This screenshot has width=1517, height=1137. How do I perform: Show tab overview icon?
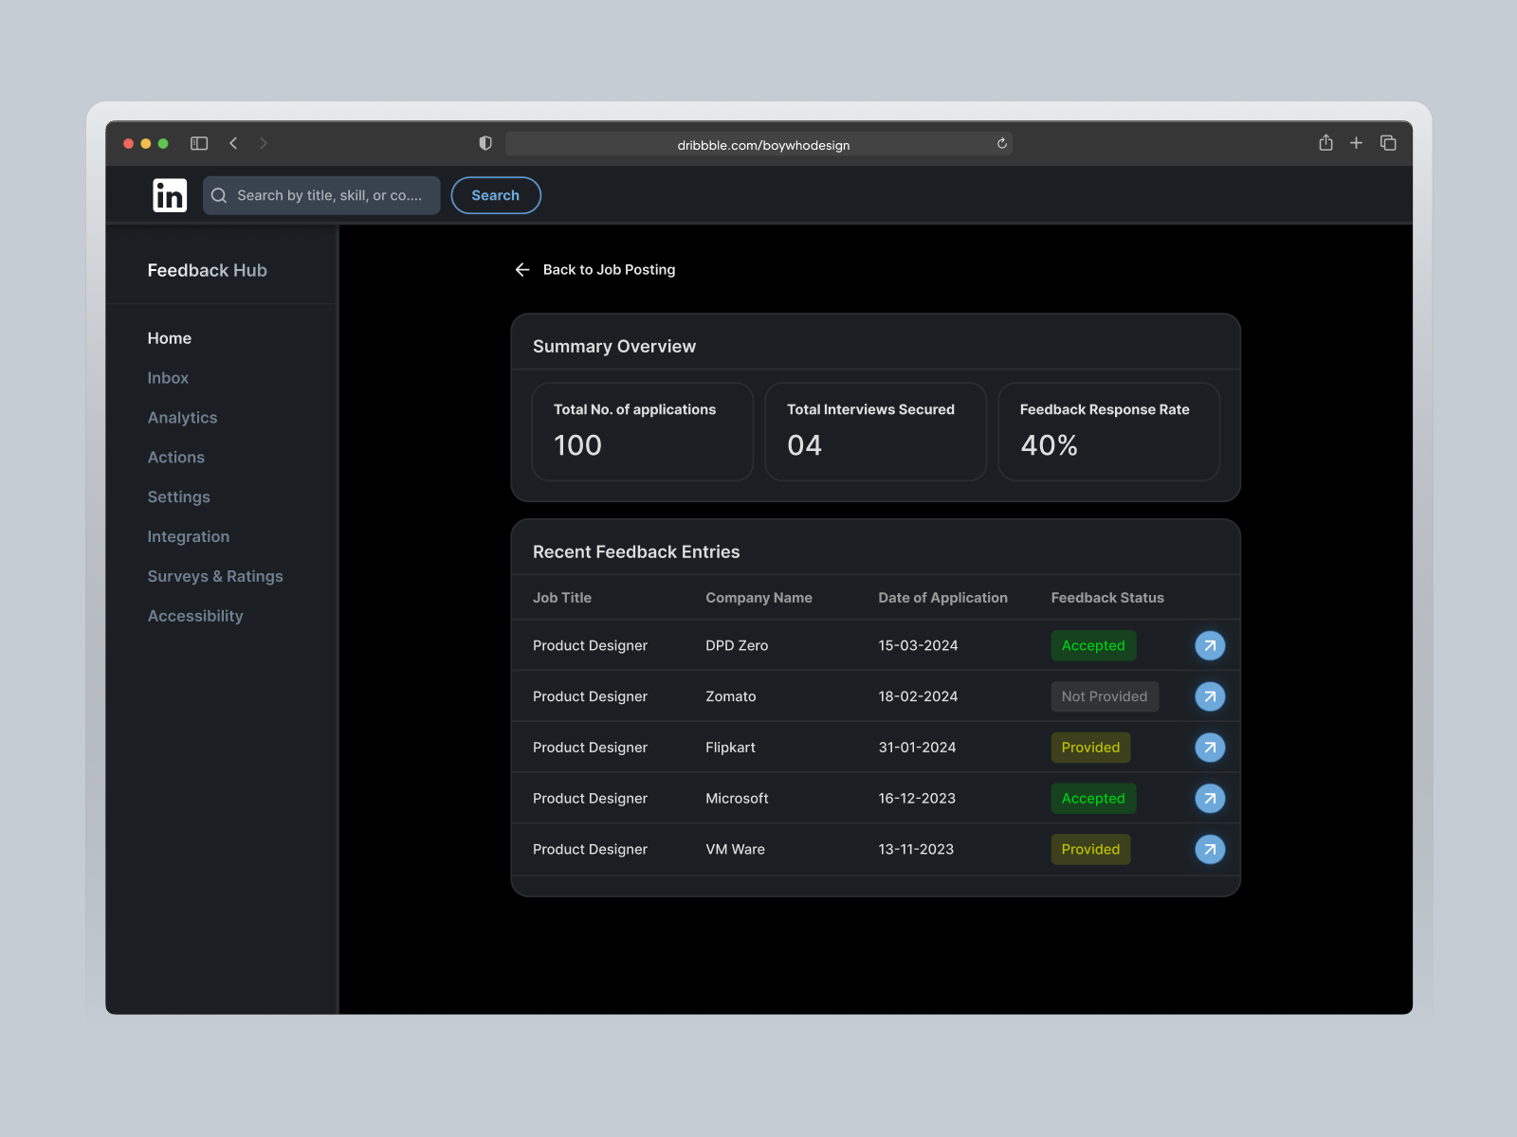(x=1388, y=143)
